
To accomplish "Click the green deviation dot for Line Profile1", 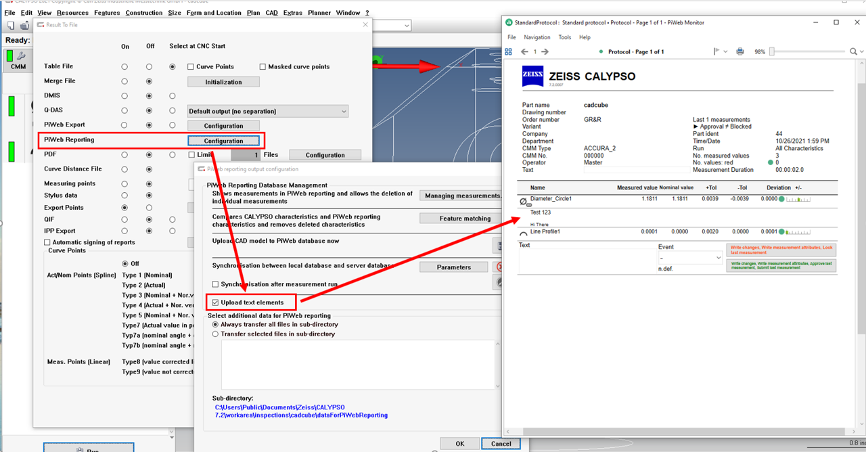I will [782, 231].
